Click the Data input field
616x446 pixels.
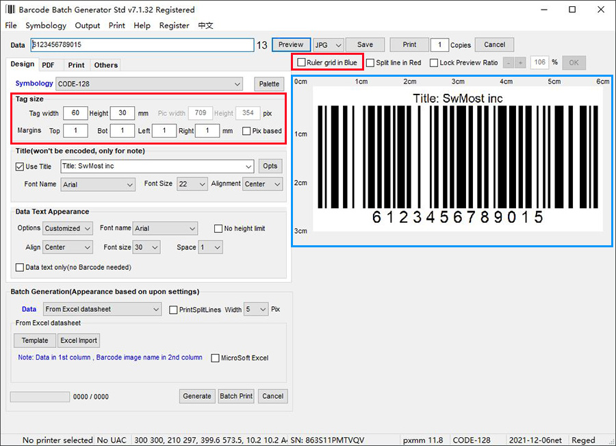click(x=142, y=45)
